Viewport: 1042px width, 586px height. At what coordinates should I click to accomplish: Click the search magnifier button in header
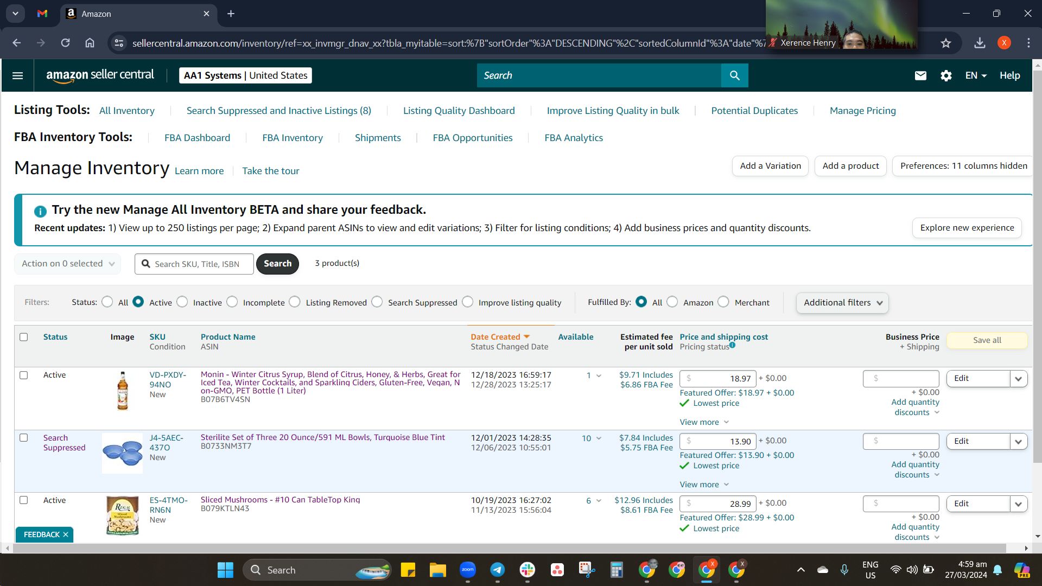734,75
